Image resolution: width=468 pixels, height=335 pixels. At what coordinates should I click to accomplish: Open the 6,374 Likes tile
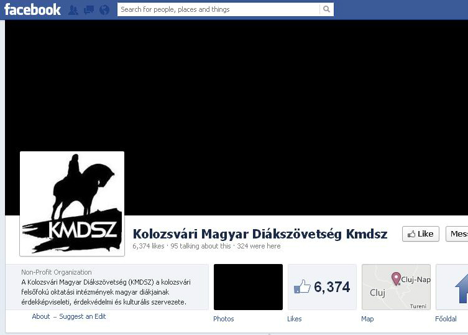[322, 287]
